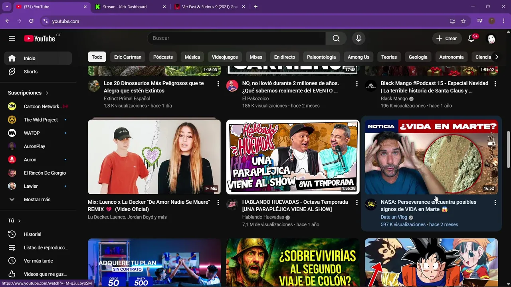Open the Auron subscription channel
This screenshot has width=511, height=287.
[38, 159]
